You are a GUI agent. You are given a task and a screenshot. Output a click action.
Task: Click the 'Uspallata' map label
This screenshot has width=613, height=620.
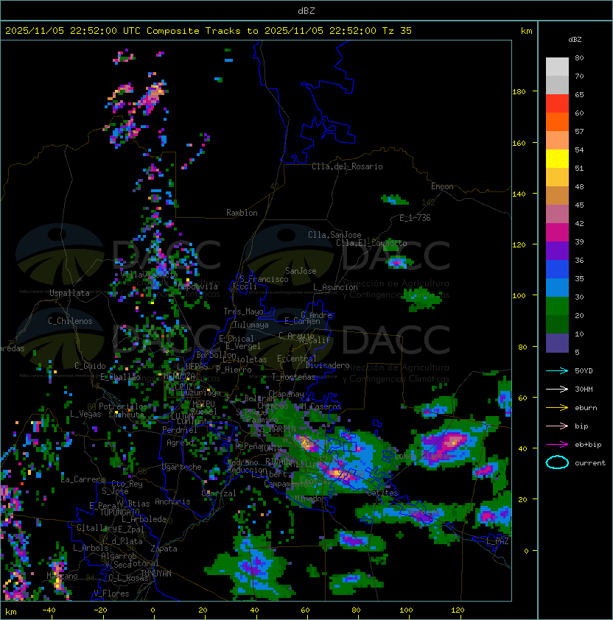tap(69, 293)
